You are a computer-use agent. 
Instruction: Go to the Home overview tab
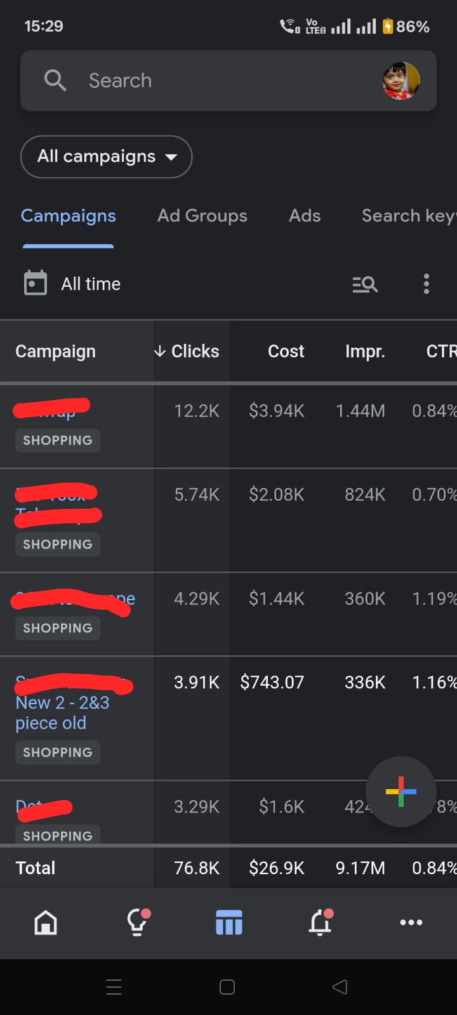pyautogui.click(x=46, y=922)
